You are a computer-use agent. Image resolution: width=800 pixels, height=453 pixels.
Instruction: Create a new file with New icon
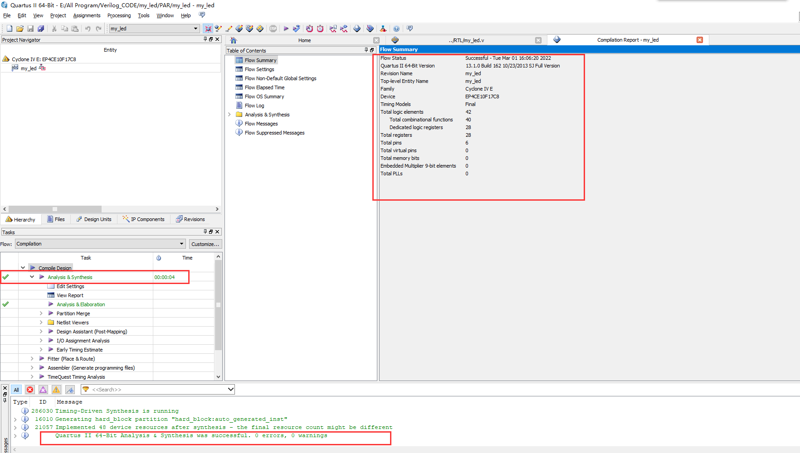(9, 29)
